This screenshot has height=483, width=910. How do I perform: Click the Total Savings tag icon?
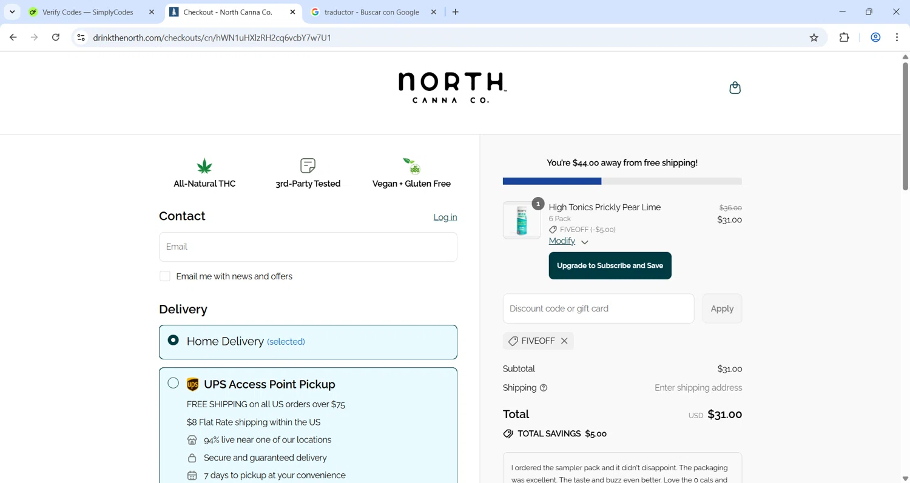coord(508,434)
